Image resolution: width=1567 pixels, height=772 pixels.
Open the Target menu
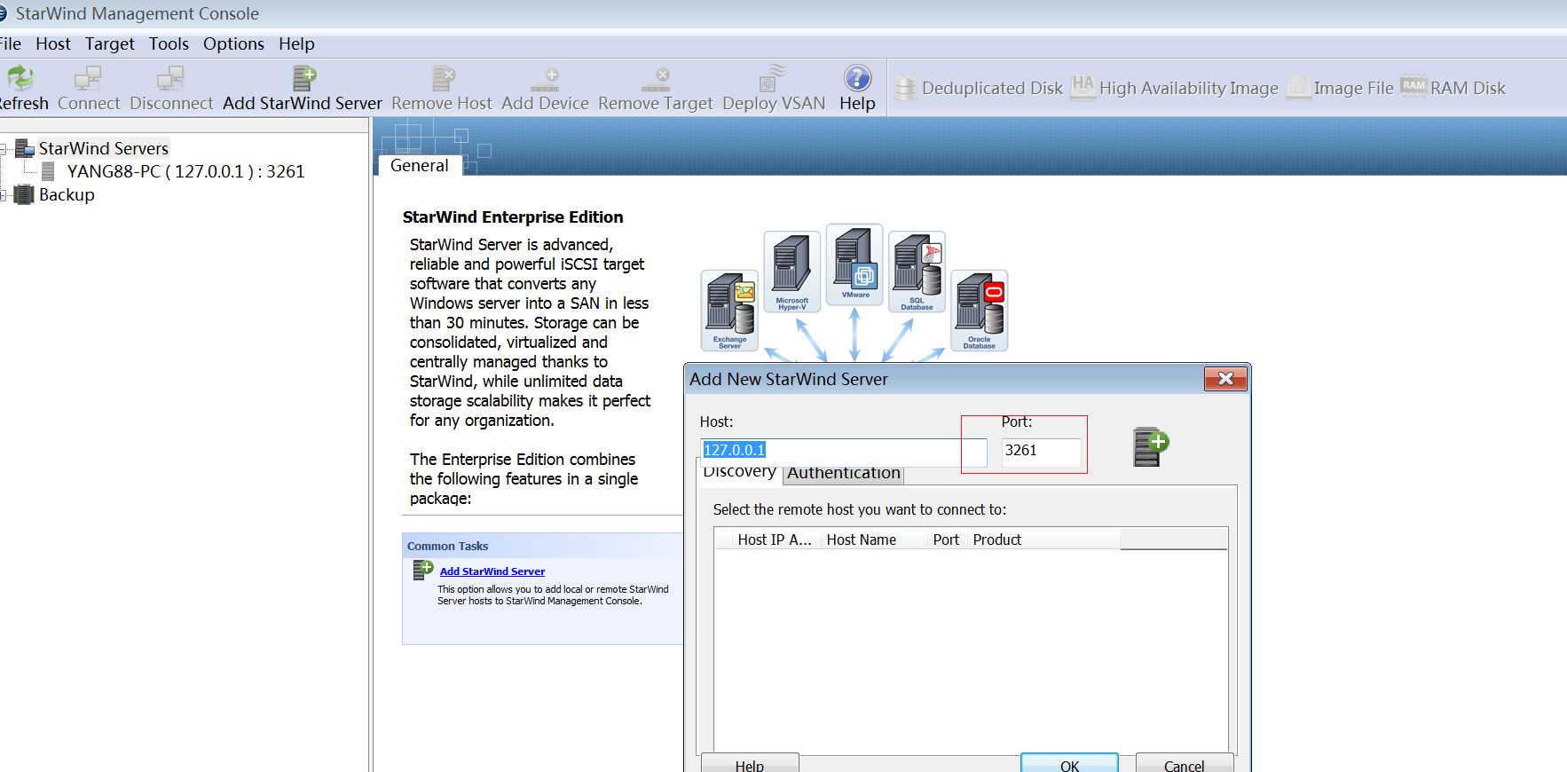(x=110, y=43)
